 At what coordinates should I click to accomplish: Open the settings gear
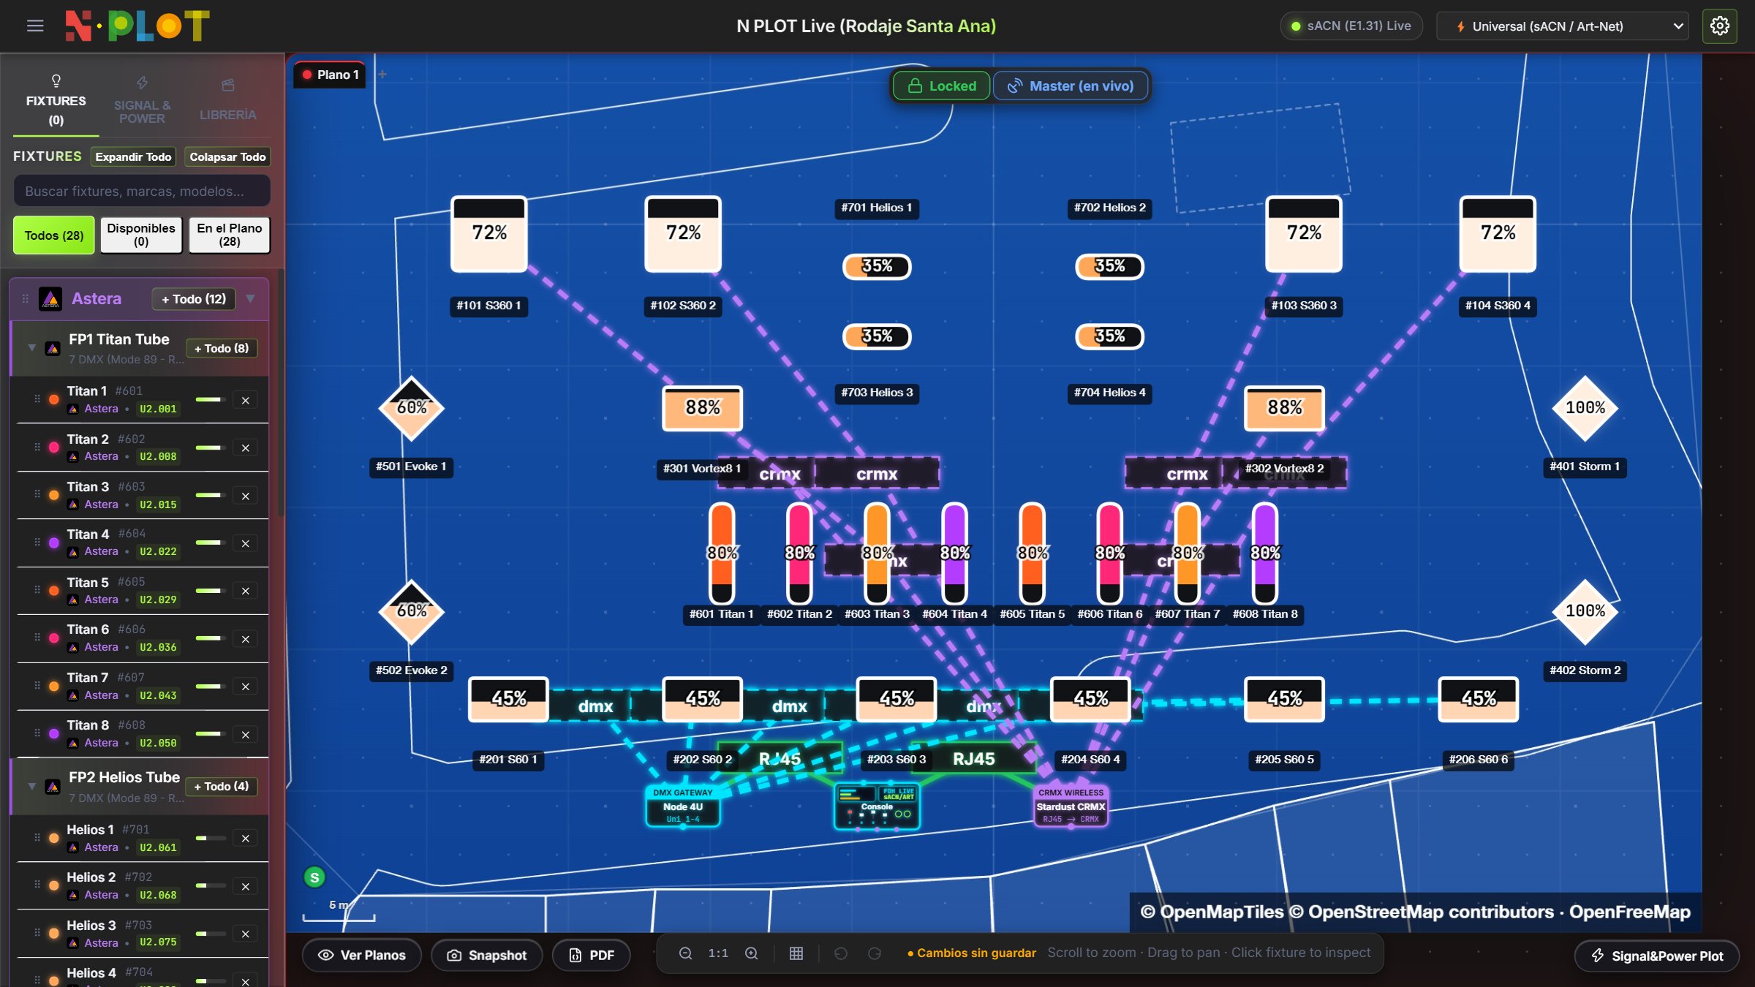(1720, 26)
